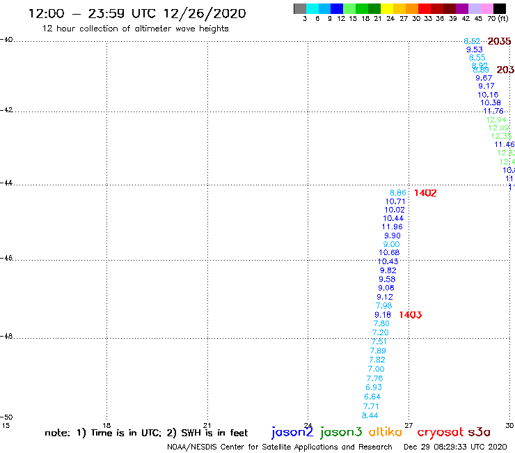Click the 6.93 wave height value

click(374, 387)
